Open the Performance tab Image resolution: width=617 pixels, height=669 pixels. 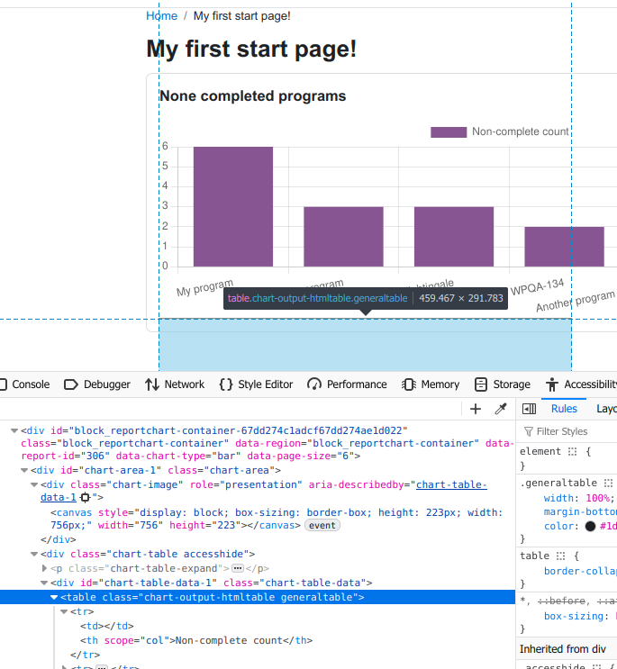pos(347,384)
